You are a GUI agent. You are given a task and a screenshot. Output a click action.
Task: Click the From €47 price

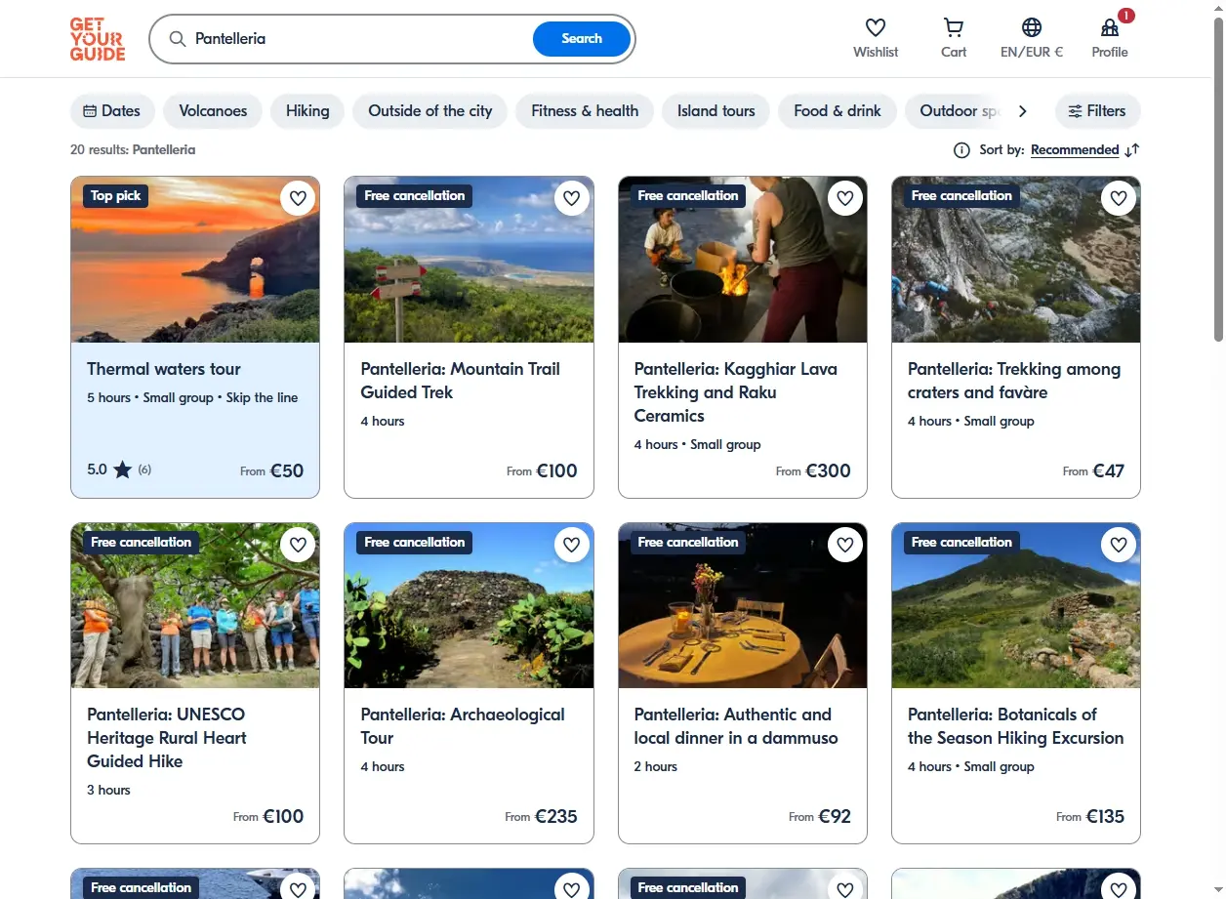[x=1094, y=470]
